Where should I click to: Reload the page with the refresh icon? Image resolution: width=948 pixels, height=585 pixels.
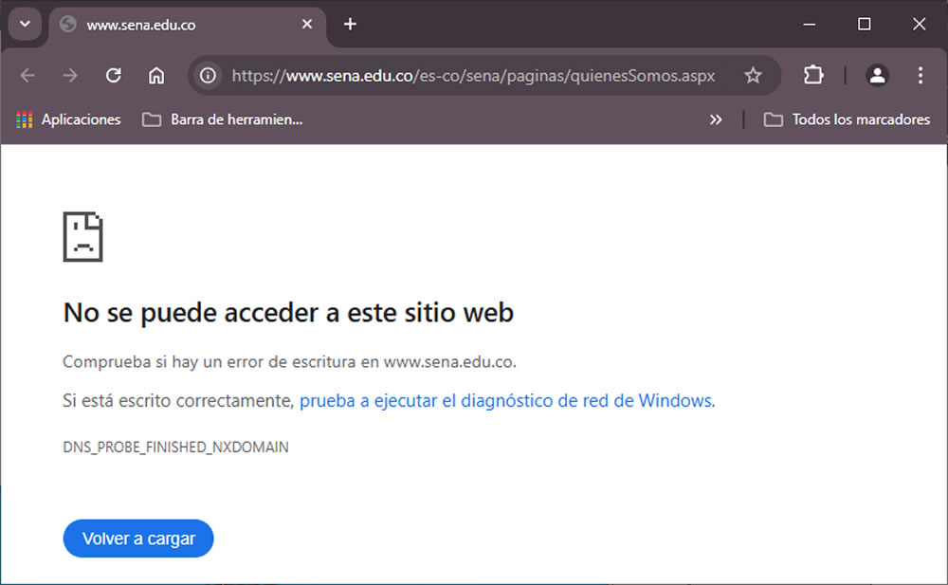point(113,76)
